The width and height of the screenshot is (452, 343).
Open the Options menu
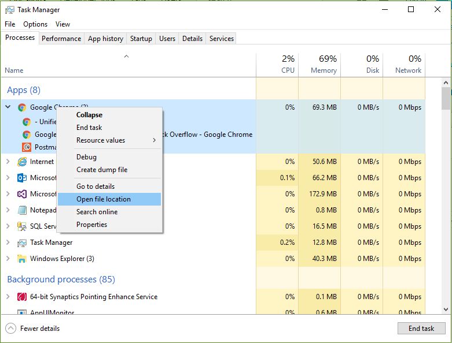[35, 24]
